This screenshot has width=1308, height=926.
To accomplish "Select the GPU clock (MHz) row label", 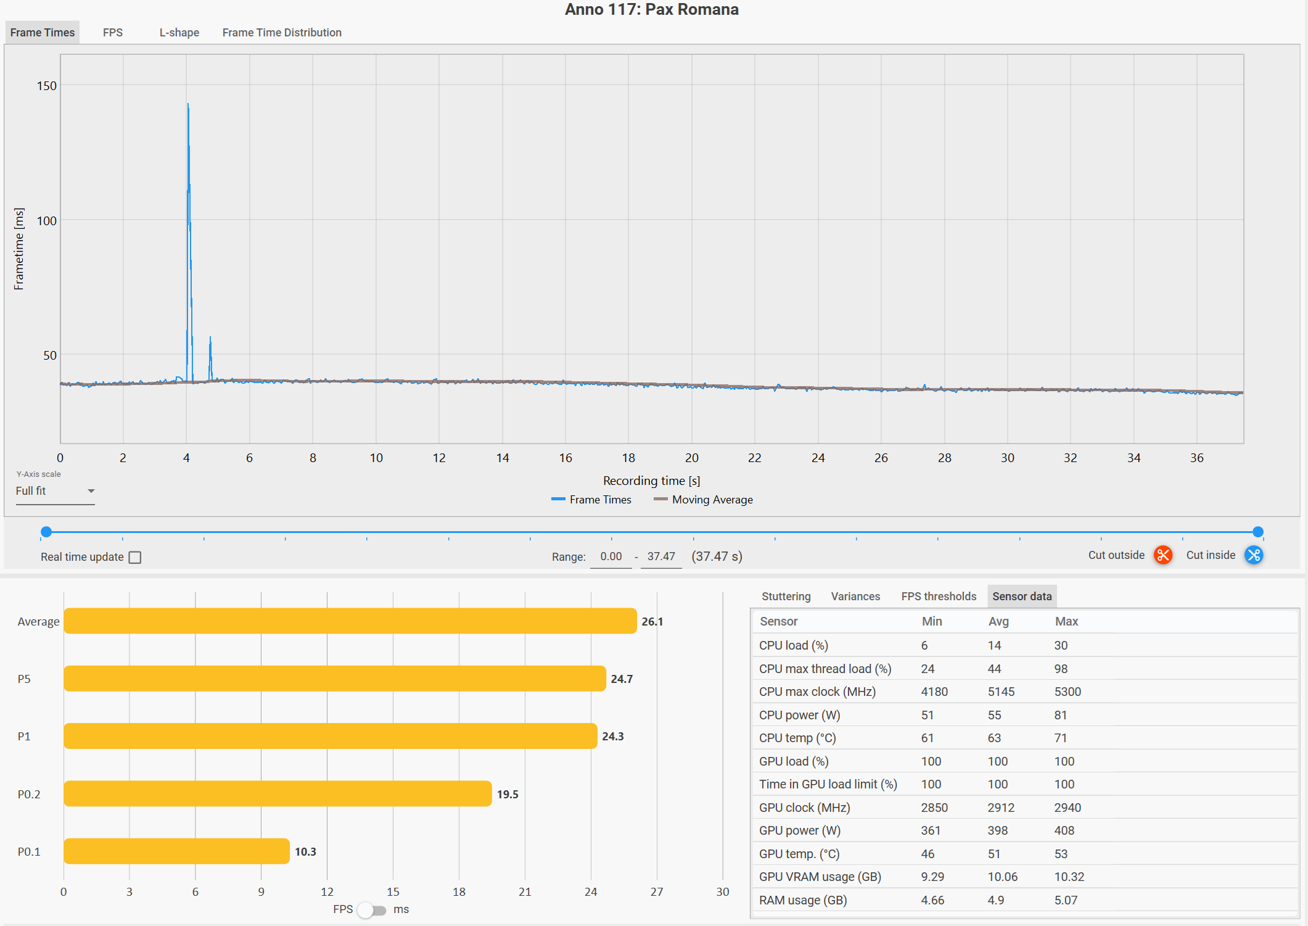I will click(x=805, y=808).
